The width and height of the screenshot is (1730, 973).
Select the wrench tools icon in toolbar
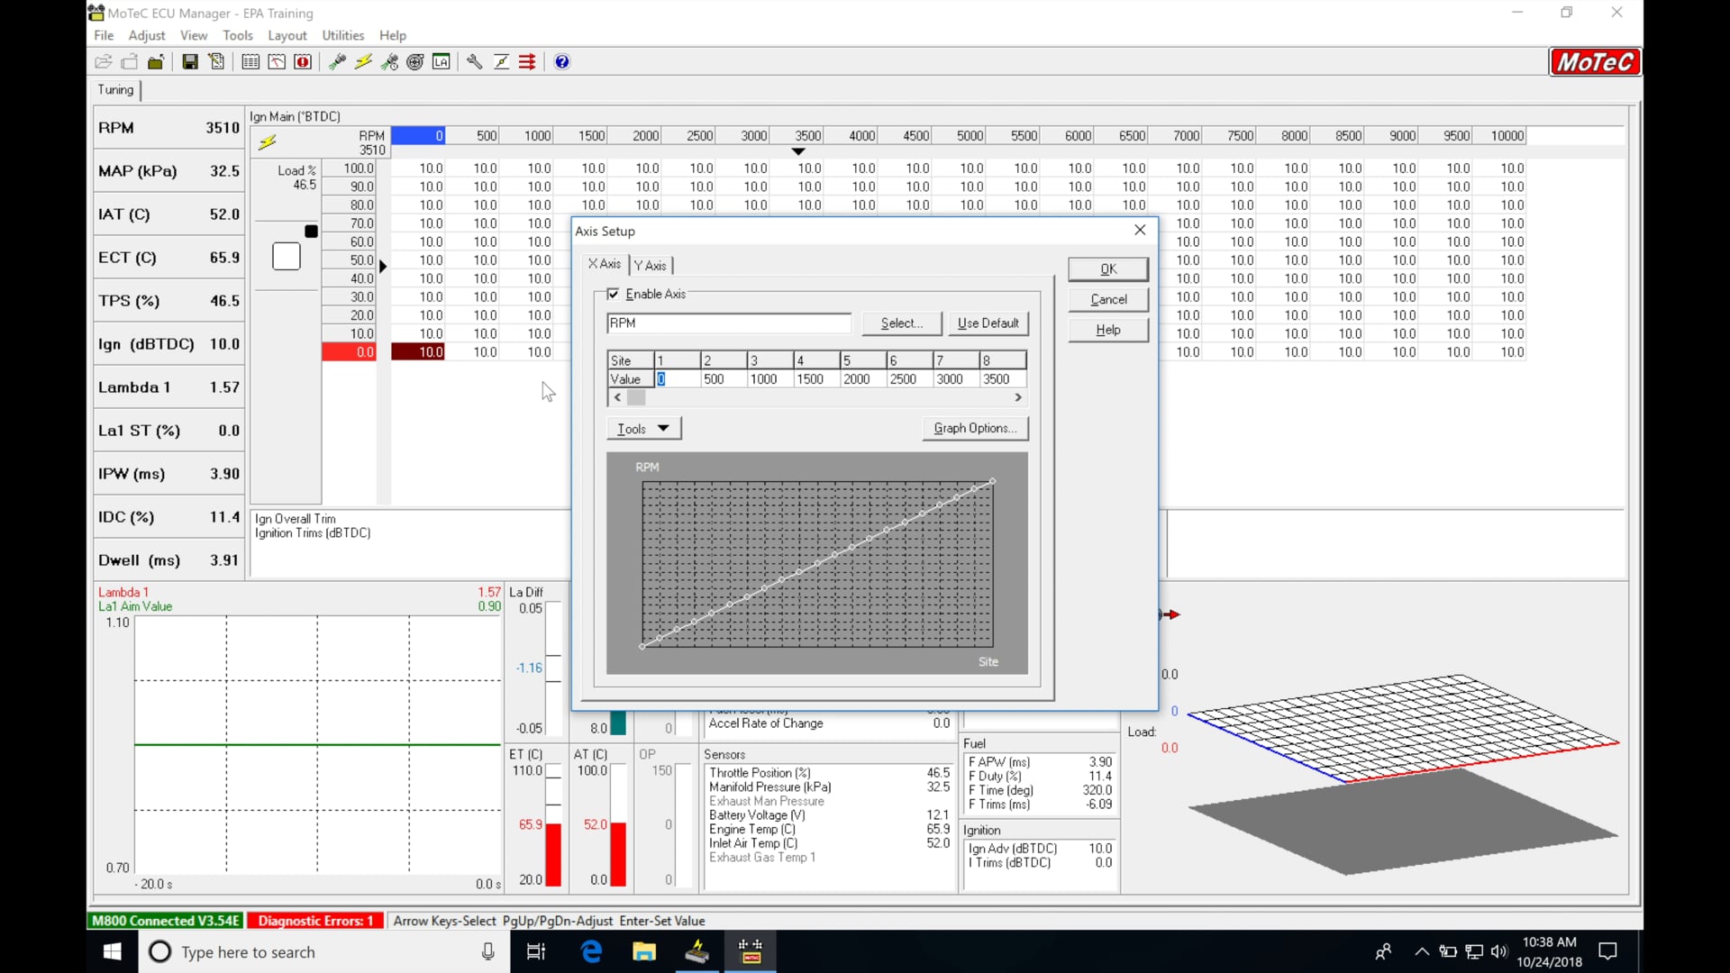pos(475,61)
